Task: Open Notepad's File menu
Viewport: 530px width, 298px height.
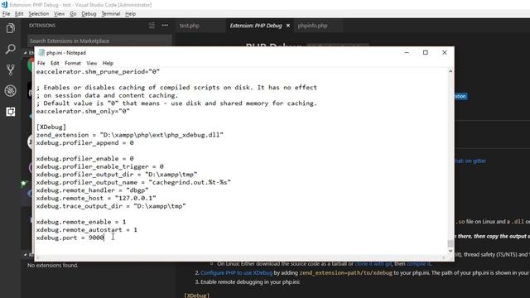Action: pos(41,63)
